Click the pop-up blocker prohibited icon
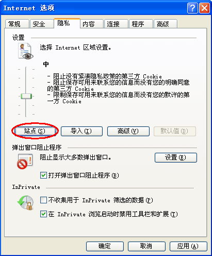This screenshot has width=212, height=256. point(25,162)
